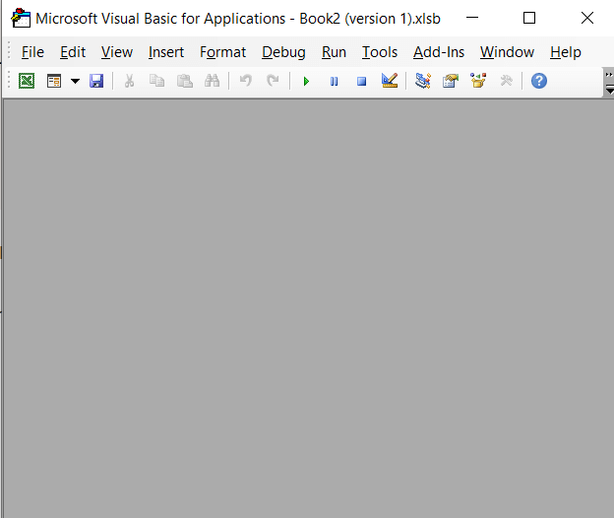Open the Edit menu
The image size is (614, 518).
73,52
